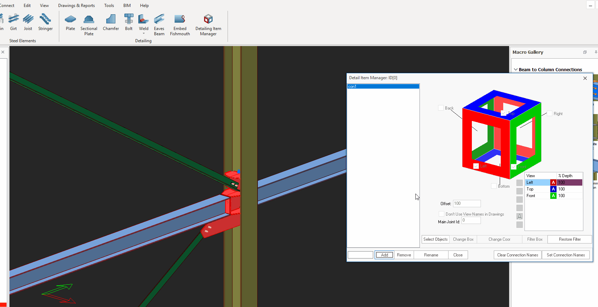The height and width of the screenshot is (307, 598).
Task: Click the Sectional Plate icon
Action: tap(89, 23)
